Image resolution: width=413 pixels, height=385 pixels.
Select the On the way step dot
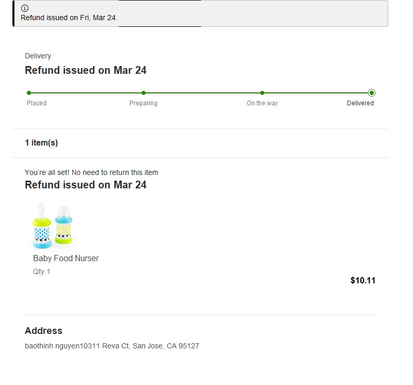262,93
